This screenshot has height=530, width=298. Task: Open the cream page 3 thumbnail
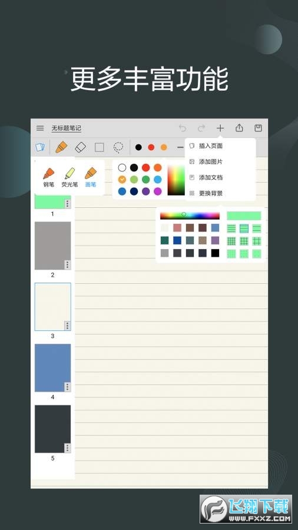click(x=52, y=307)
